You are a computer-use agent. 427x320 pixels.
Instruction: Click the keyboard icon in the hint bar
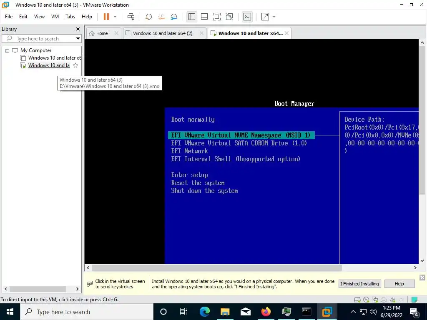tap(90, 283)
